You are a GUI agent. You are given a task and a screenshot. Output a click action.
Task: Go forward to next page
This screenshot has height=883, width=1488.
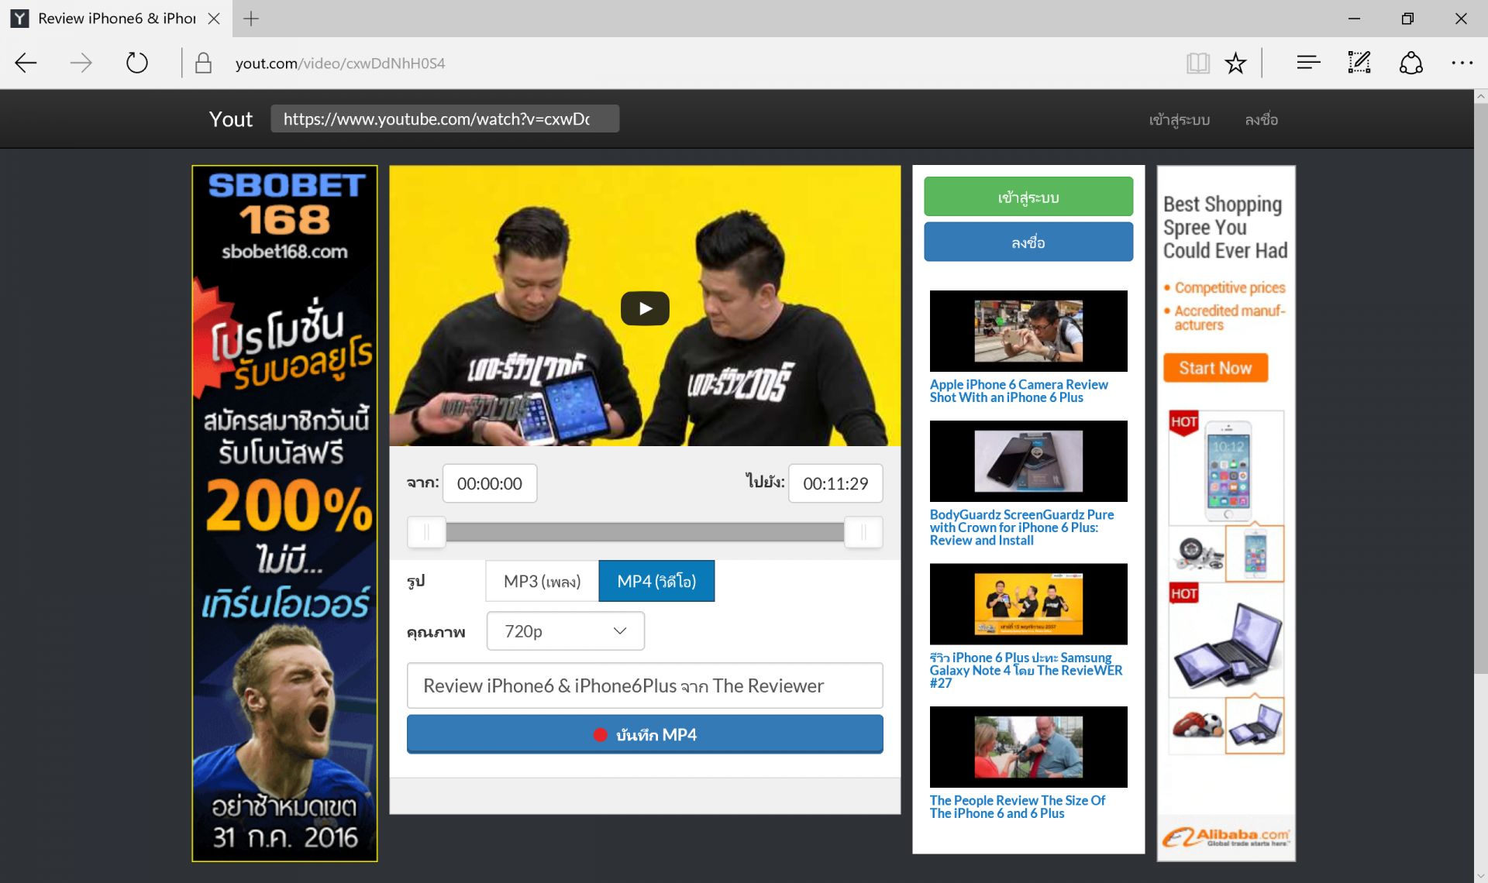(81, 63)
